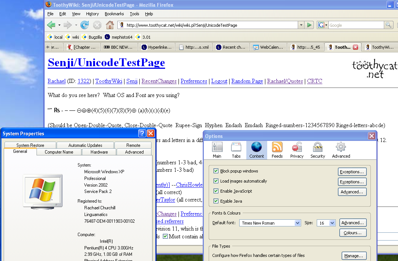Open the 3.01 bookmark
Screen dimensions: 398x261
143,37
